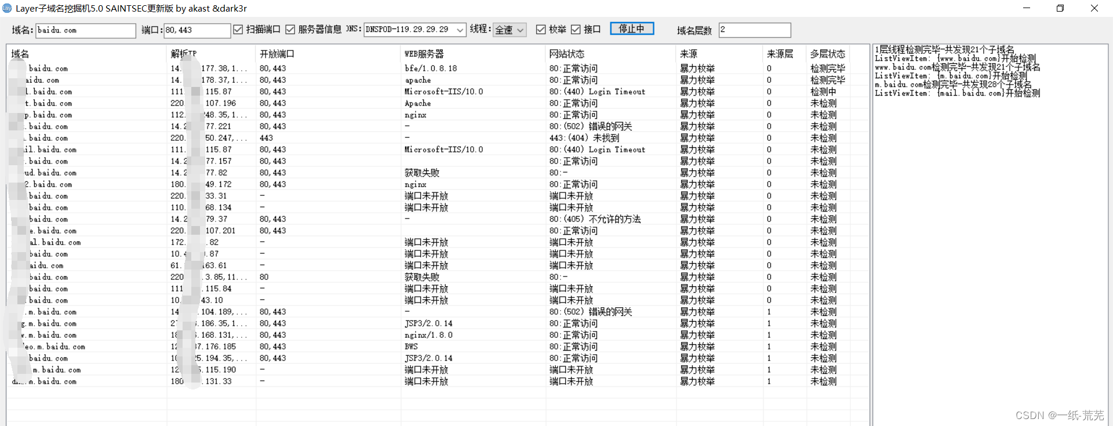Select the capitalized Apache server cell
Image resolution: width=1113 pixels, height=426 pixels.
418,103
